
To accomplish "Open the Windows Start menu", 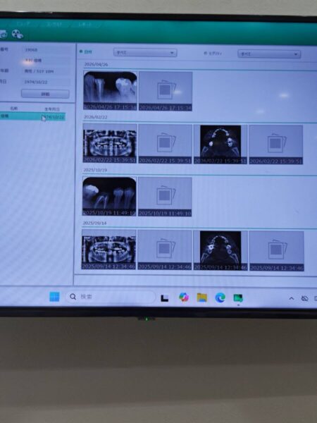I will (x=54, y=297).
